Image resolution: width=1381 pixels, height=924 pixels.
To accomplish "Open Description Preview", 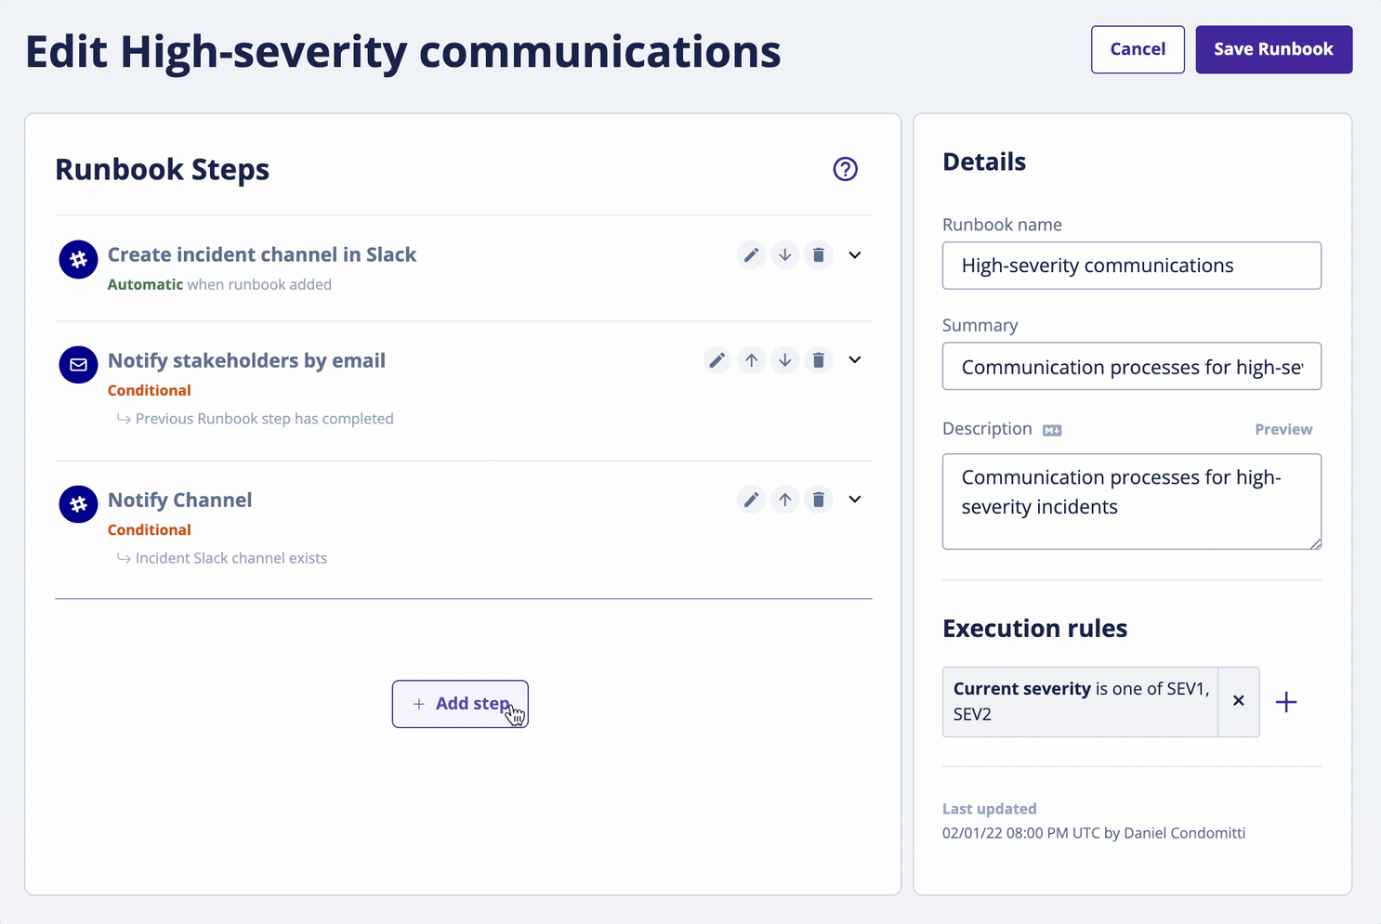I will point(1283,429).
